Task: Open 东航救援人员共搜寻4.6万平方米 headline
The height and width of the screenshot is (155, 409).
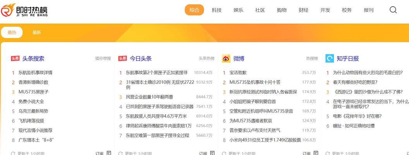Action: tap(156, 116)
